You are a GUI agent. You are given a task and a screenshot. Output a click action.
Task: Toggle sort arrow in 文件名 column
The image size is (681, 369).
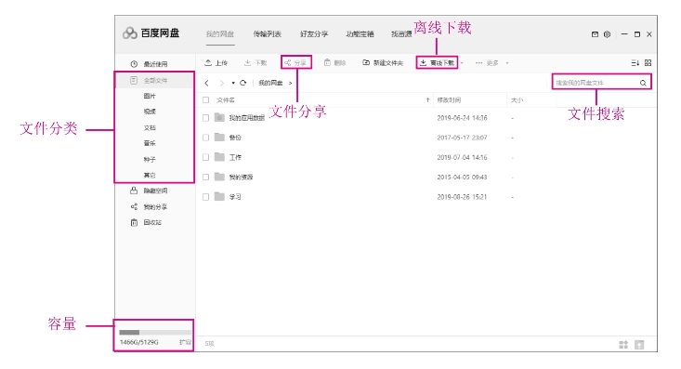point(427,100)
